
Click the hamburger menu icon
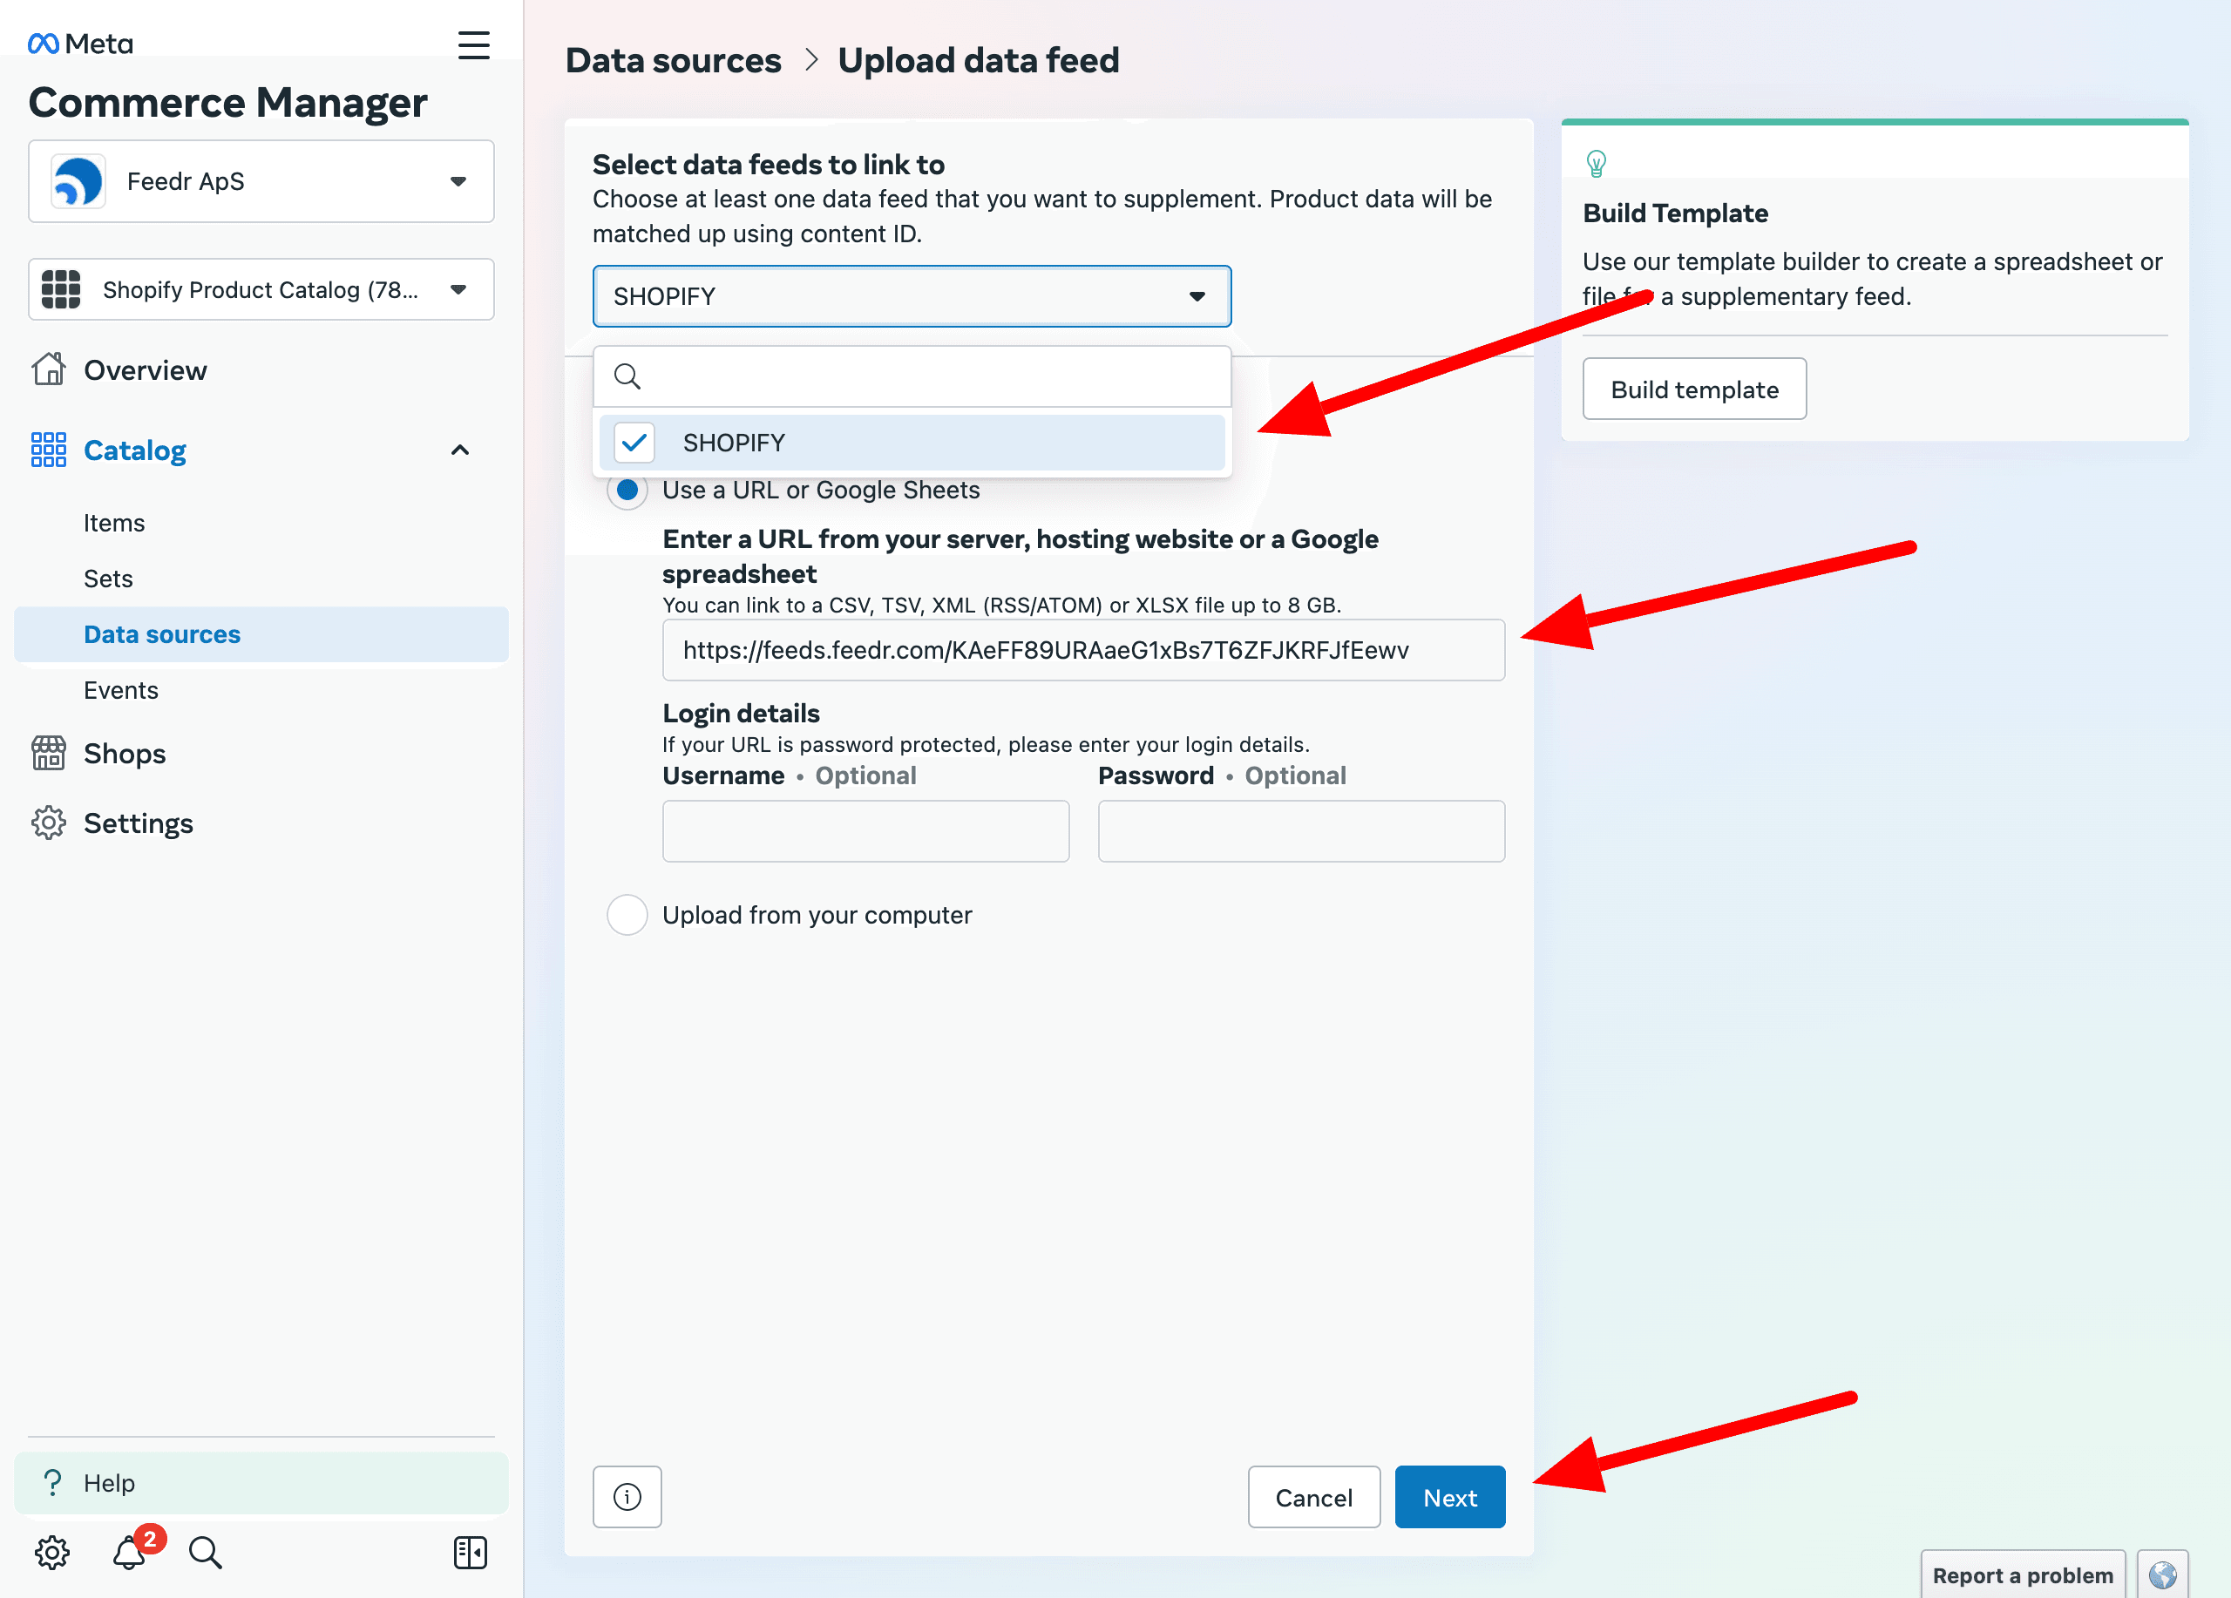(473, 45)
